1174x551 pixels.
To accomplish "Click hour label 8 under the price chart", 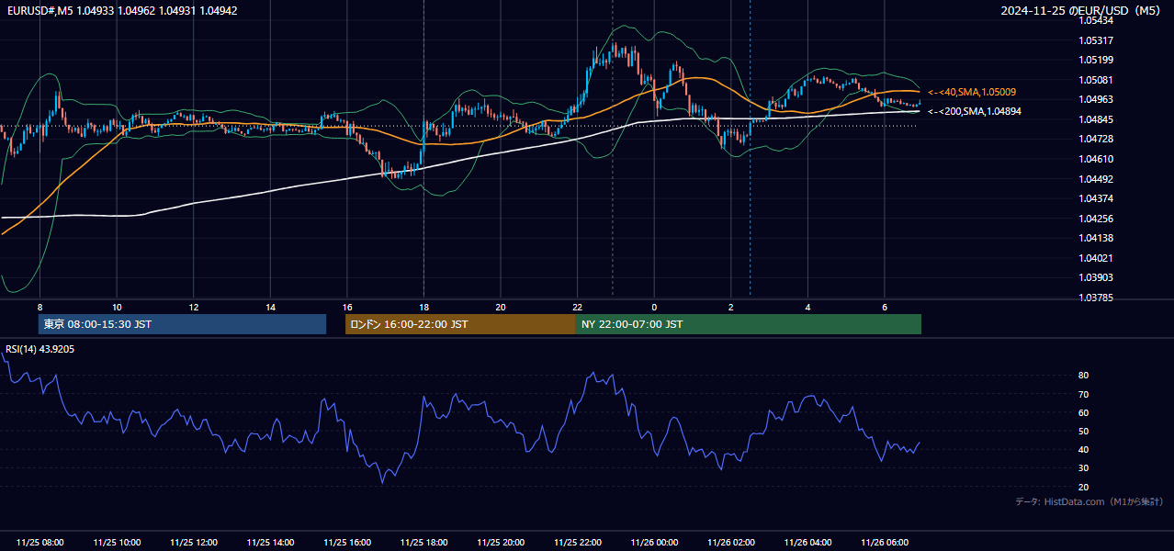I will [x=40, y=307].
